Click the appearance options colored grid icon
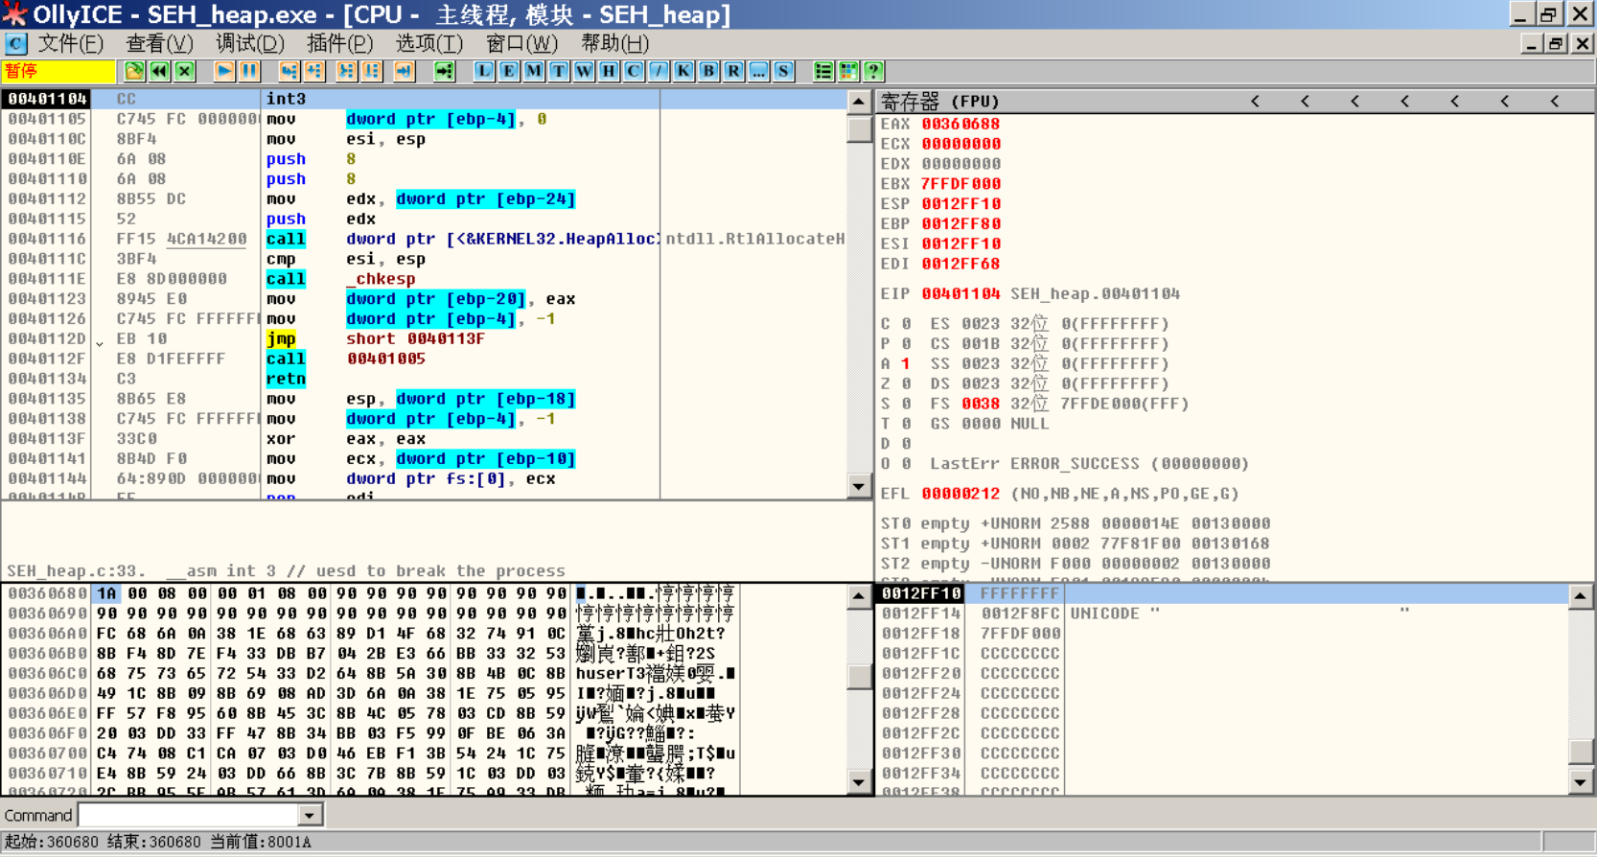1597x857 pixels. click(848, 71)
